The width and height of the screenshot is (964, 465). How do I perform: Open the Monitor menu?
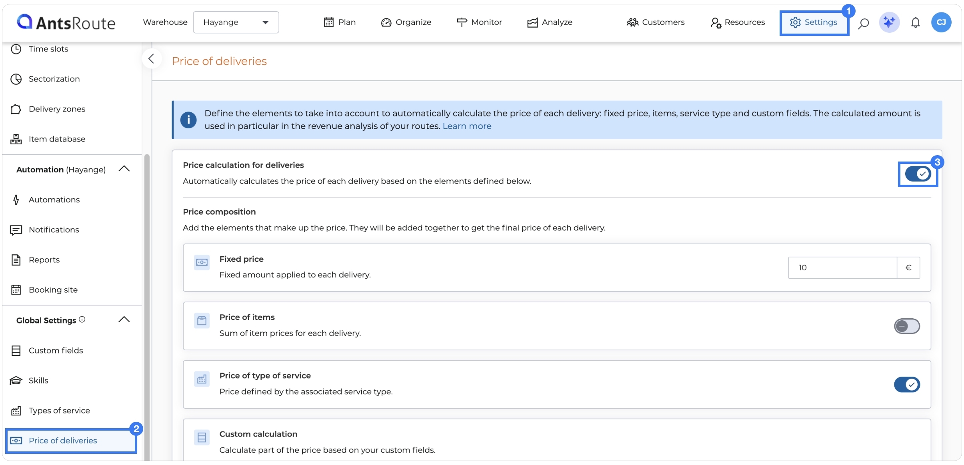479,22
